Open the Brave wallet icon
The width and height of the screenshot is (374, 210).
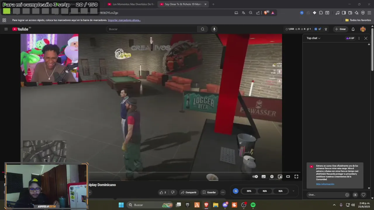tap(350, 13)
